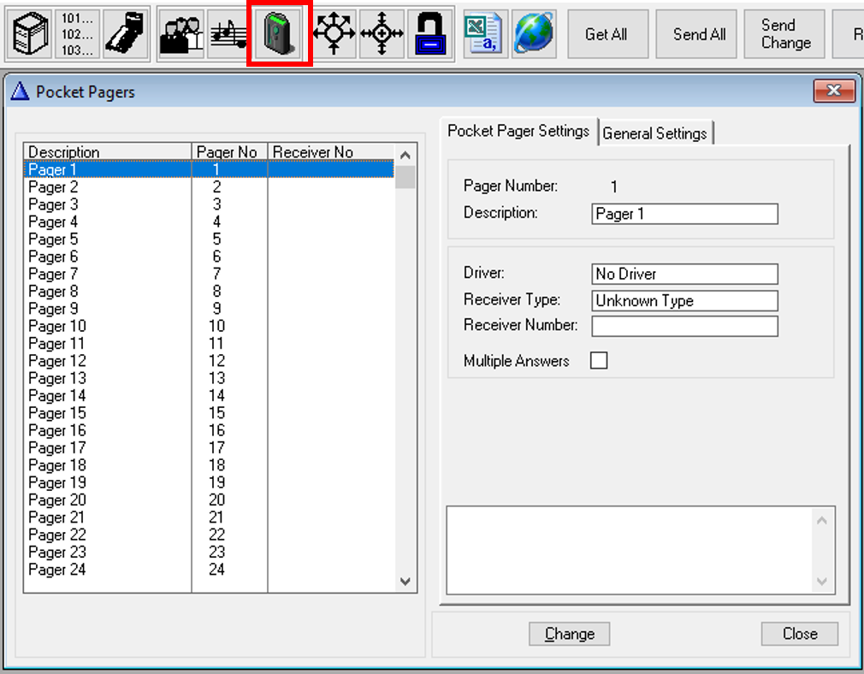Screen dimensions: 864x674
Task: Select the Pager 22 row
Action: pos(210,535)
